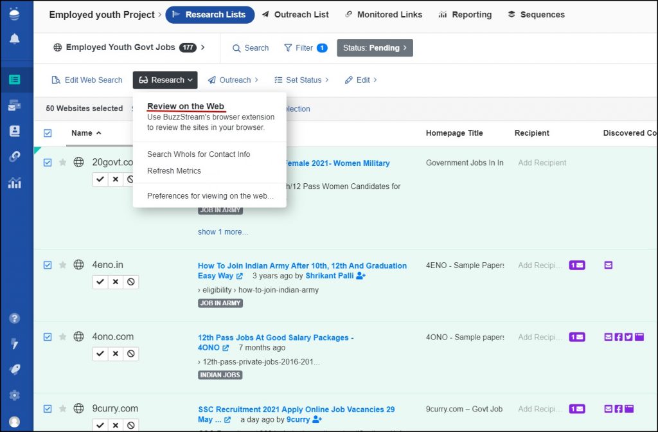Open the user avatar at the sidebar bottom

14,422
